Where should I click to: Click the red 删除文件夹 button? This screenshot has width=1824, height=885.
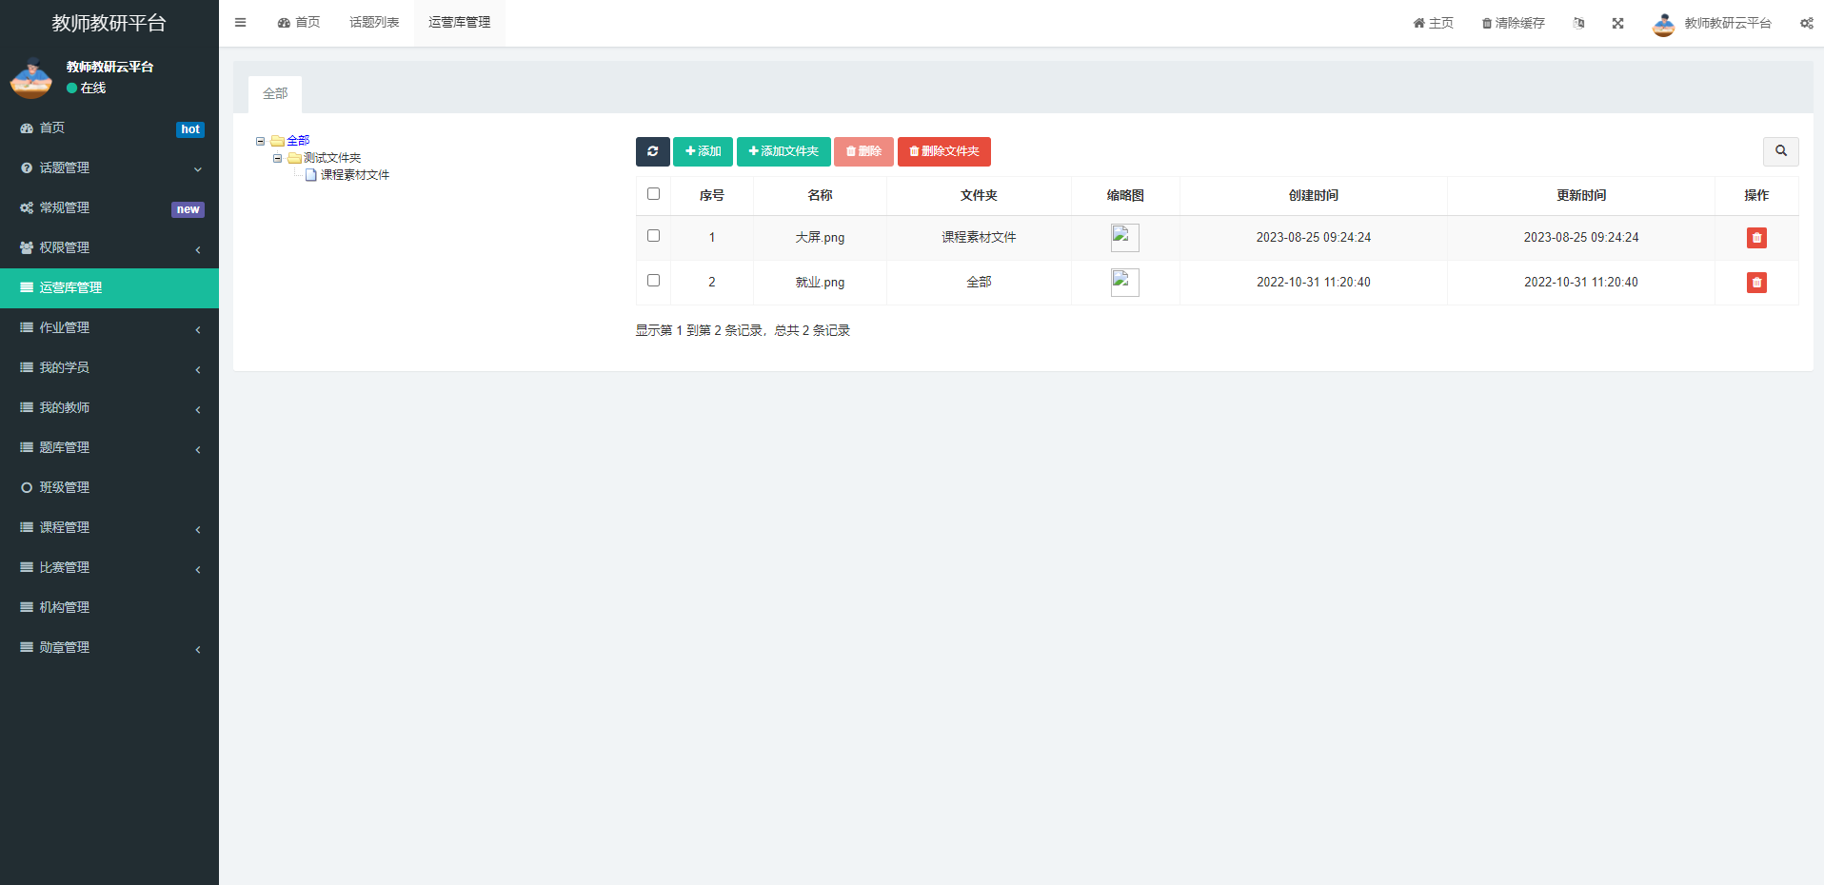click(943, 151)
